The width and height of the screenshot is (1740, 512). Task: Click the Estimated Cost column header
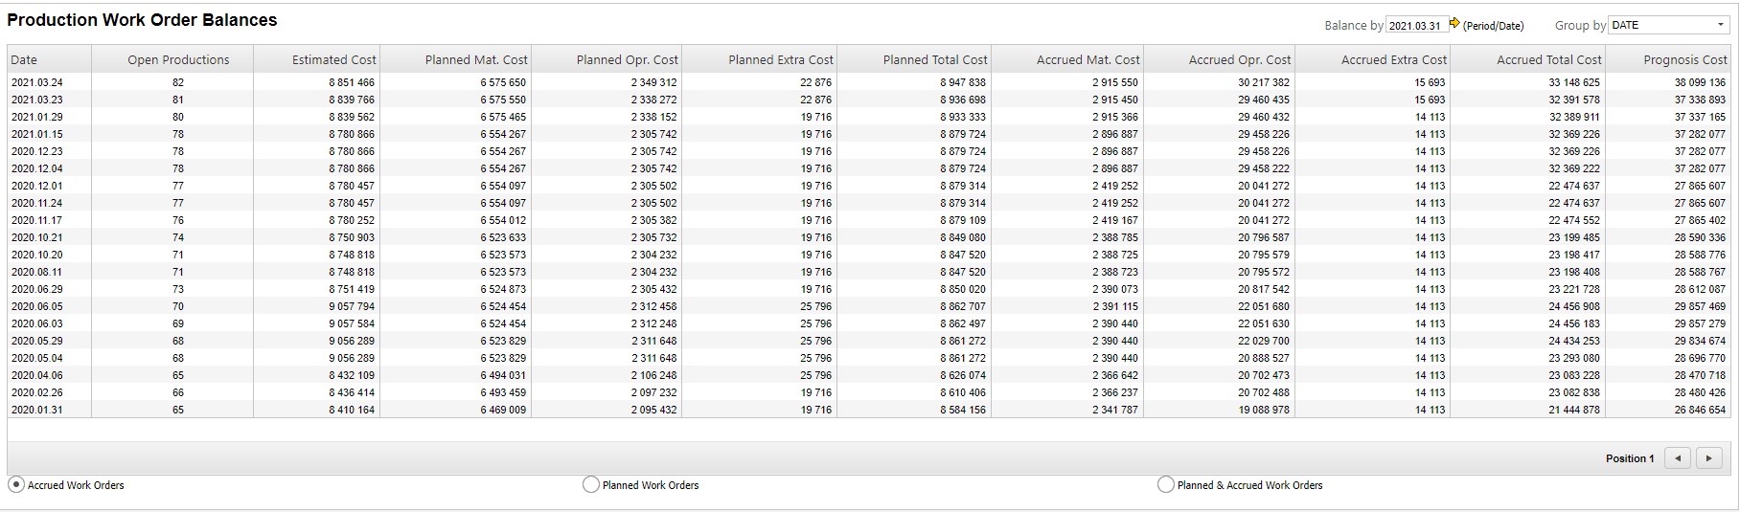[x=333, y=59]
